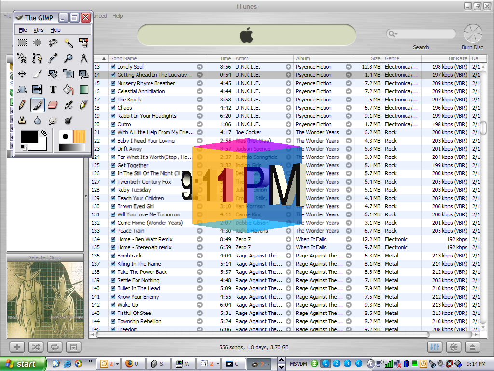Sort songs by the Artist column header
The width and height of the screenshot is (494, 371).
pyautogui.click(x=263, y=58)
